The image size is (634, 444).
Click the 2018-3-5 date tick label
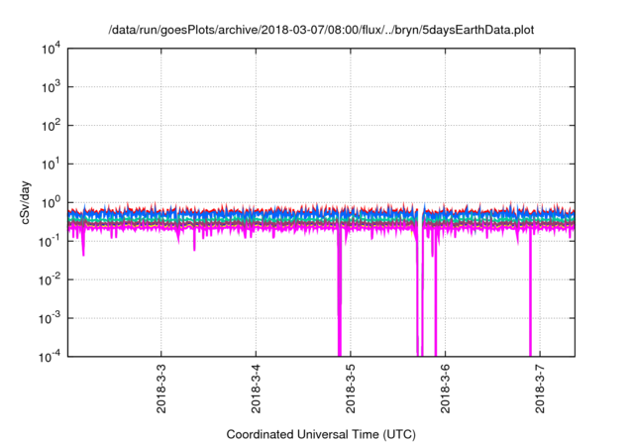[x=351, y=388]
